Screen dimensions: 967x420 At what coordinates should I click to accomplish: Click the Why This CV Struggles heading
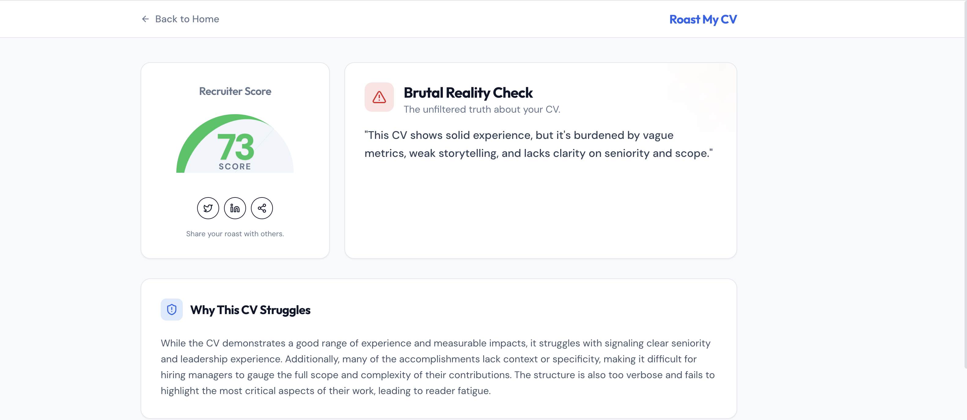(250, 310)
